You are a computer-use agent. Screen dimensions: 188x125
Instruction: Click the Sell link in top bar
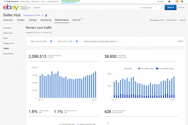[x=43, y=2]
